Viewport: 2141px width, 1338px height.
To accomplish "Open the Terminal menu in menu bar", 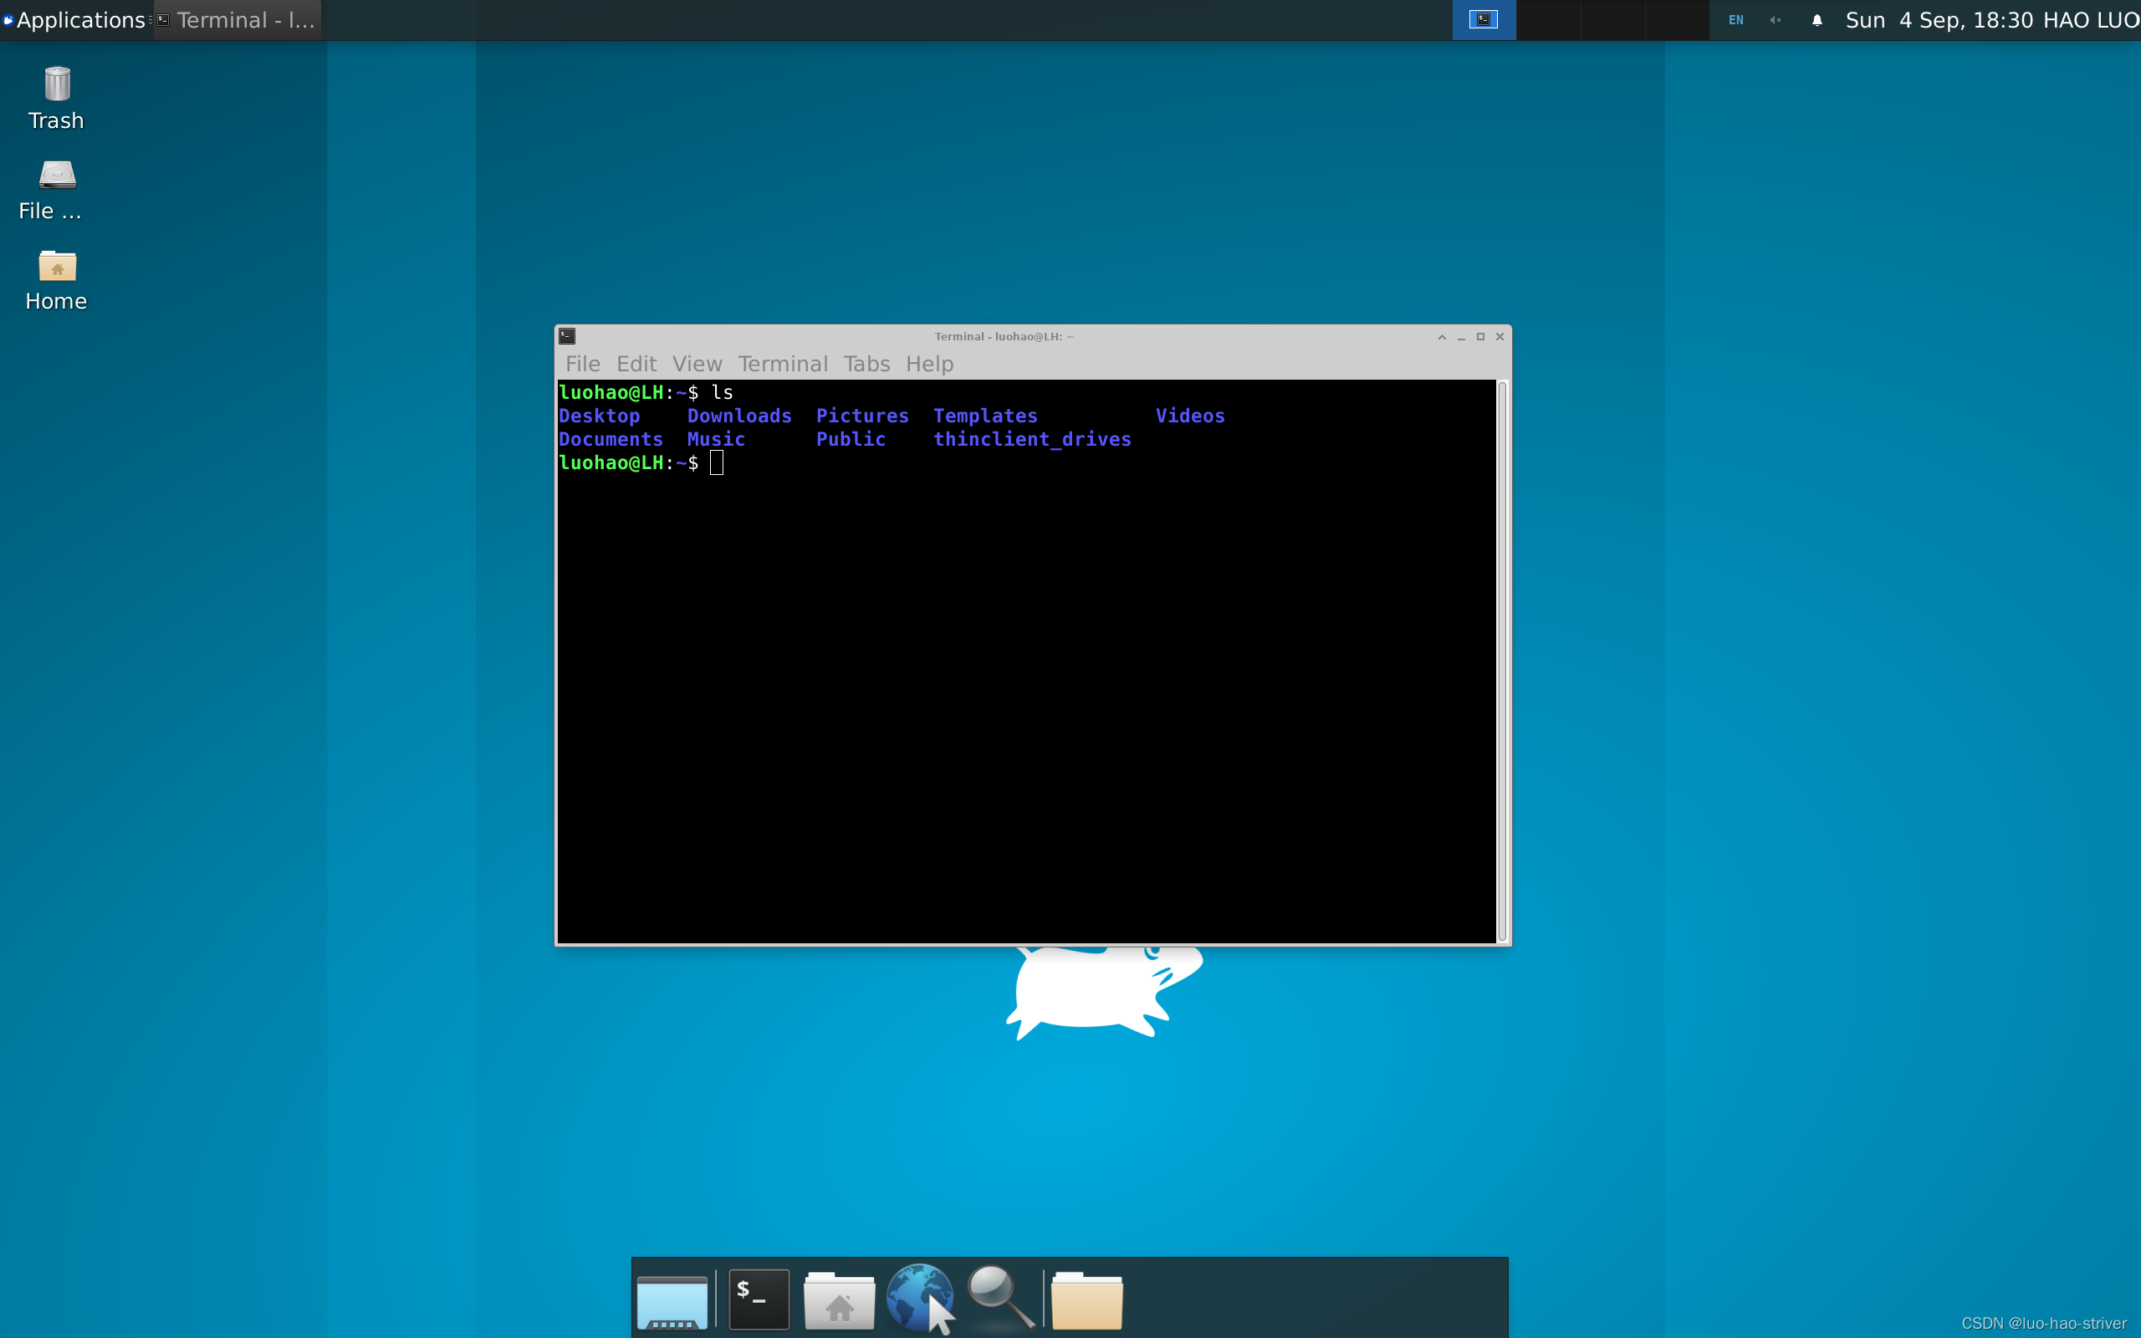I will click(783, 364).
